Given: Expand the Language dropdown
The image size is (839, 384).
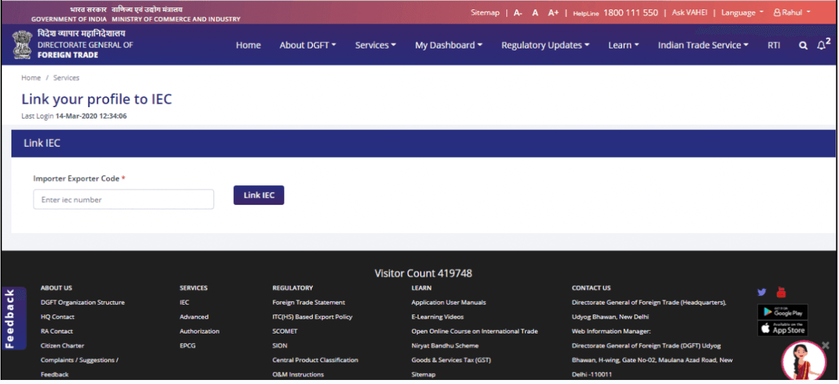Looking at the screenshot, I should point(742,13).
